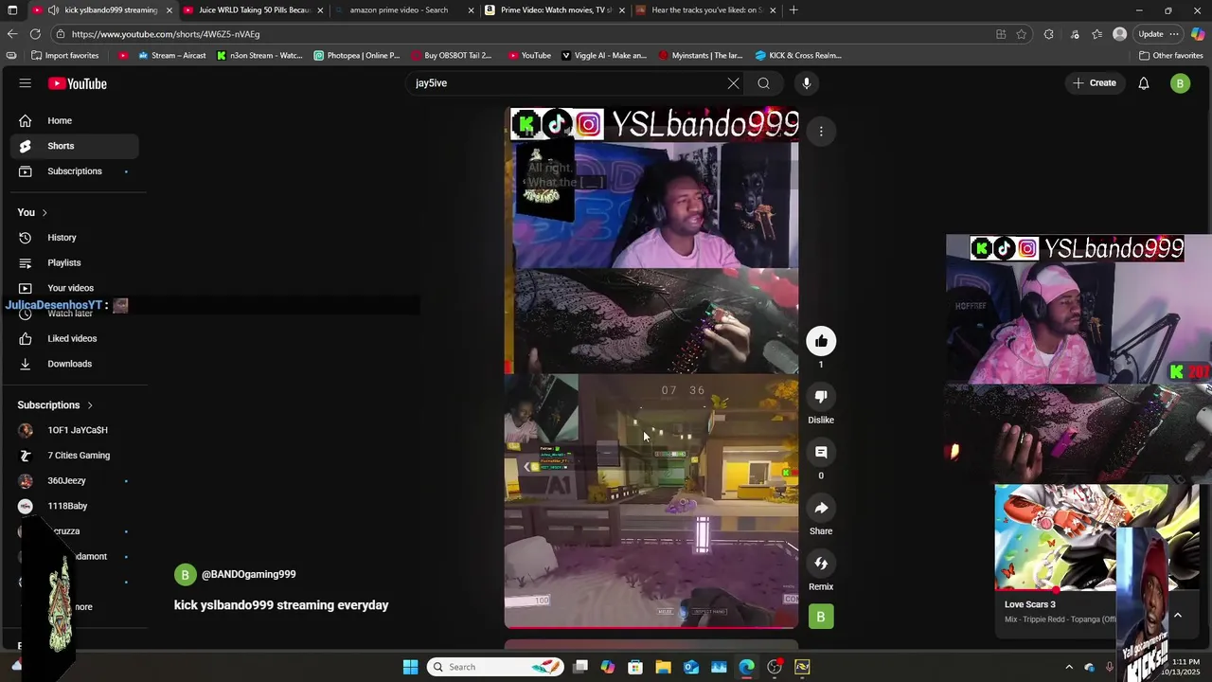Go back in the browser
1212x682 pixels.
(12, 34)
